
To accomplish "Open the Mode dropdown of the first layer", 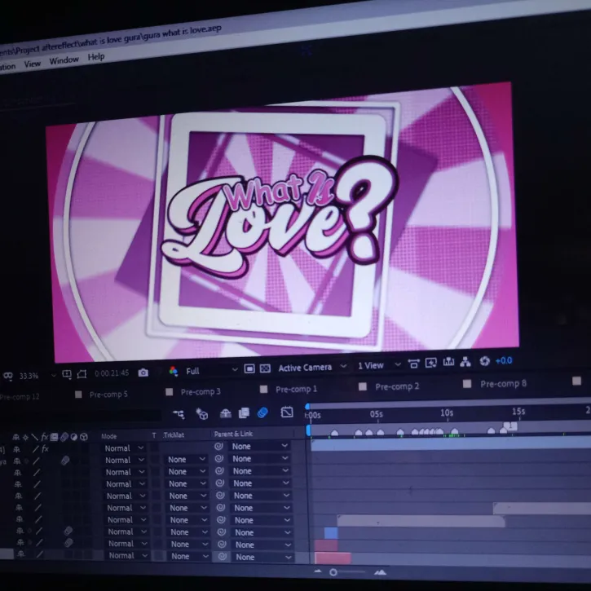I will tap(124, 448).
